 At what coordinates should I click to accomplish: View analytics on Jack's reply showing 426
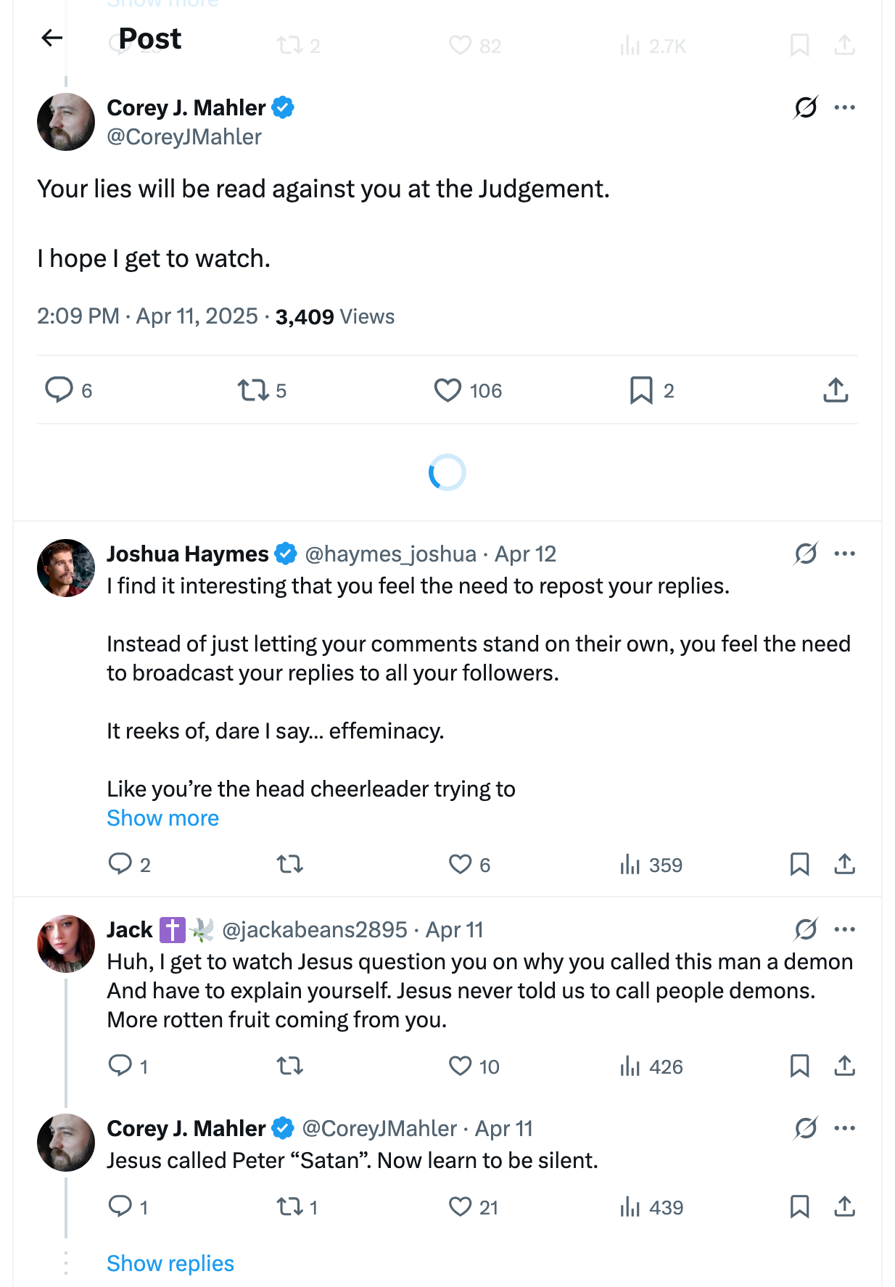[x=651, y=1066]
